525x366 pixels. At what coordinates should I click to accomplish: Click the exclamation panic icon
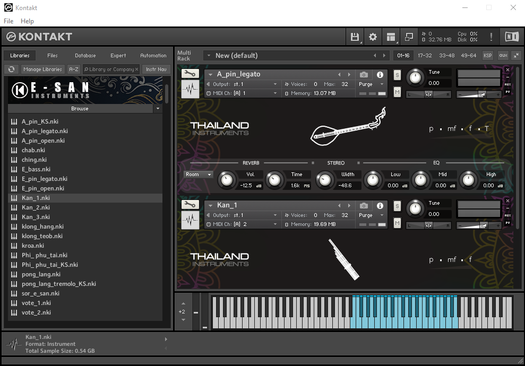coord(491,37)
